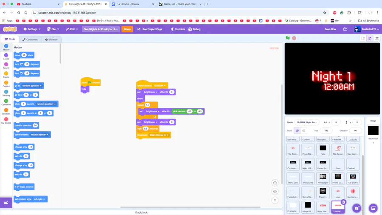Open the Edit menu

[72, 29]
